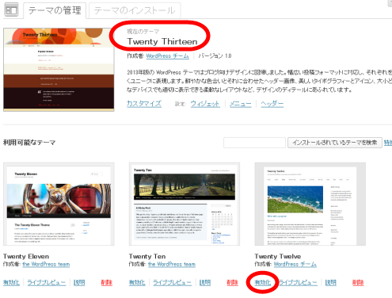The width and height of the screenshot is (392, 298).
Task: Click the Twenty Thirteen current theme screenshot
Action: point(59,70)
